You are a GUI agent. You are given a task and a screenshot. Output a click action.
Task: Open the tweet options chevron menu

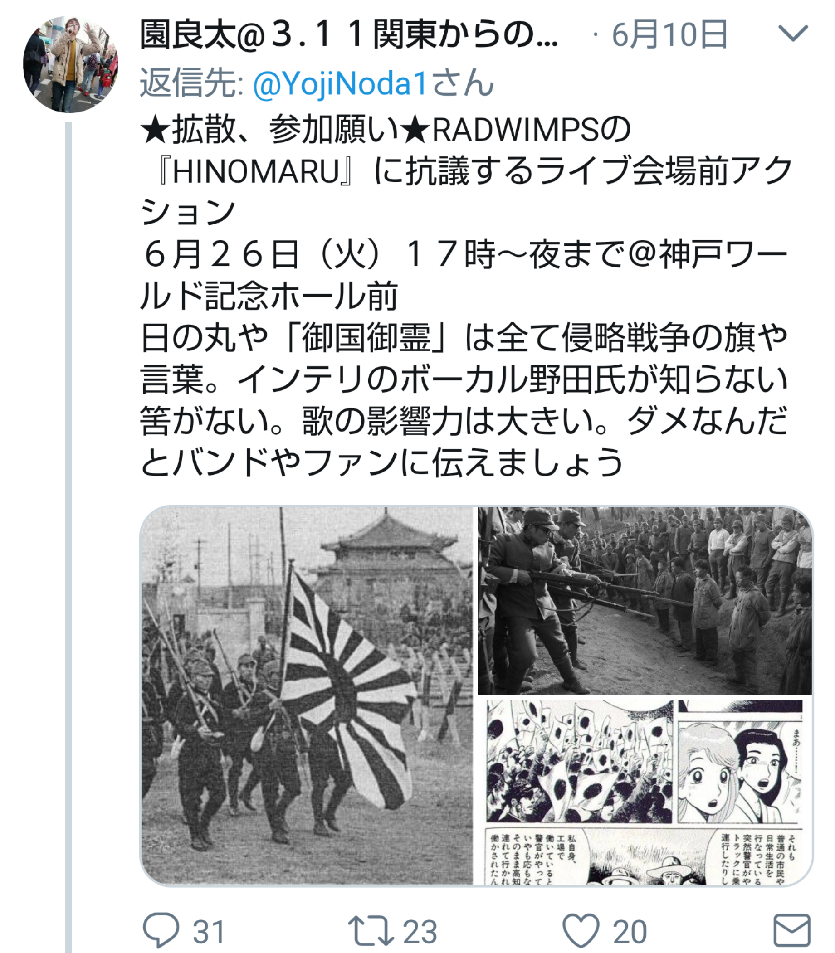coord(793,34)
